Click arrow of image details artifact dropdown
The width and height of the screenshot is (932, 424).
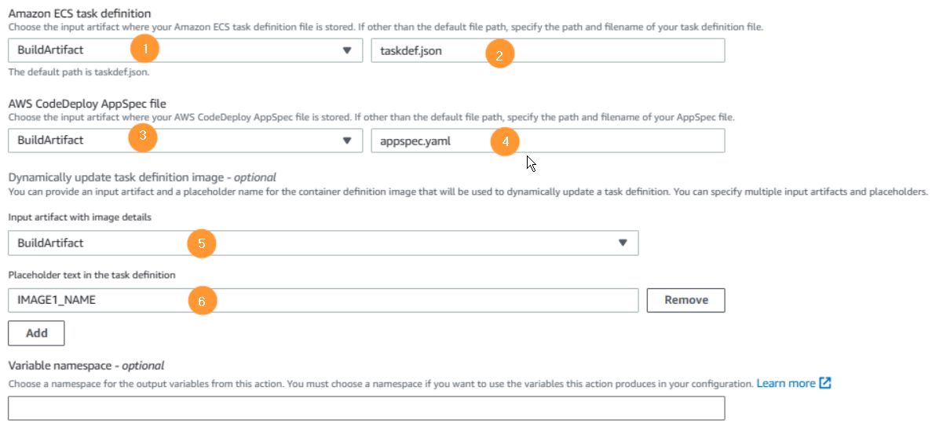623,243
